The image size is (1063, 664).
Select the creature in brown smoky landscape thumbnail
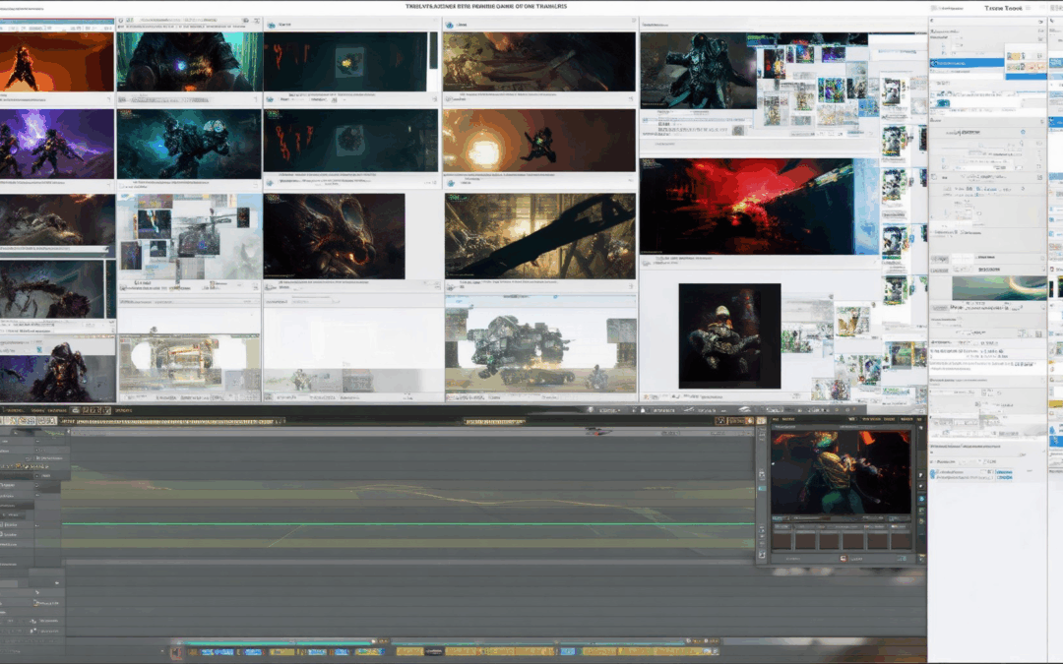(58, 220)
